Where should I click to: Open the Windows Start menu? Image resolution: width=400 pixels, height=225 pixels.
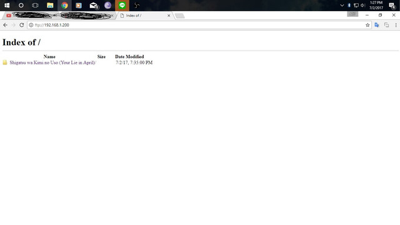click(x=7, y=6)
